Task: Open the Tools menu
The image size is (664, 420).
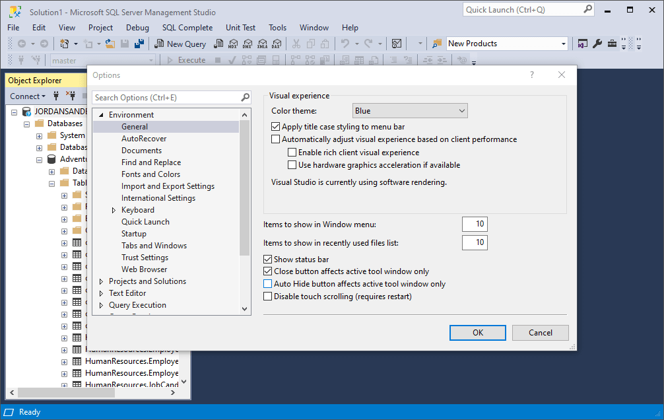Action: [x=277, y=28]
